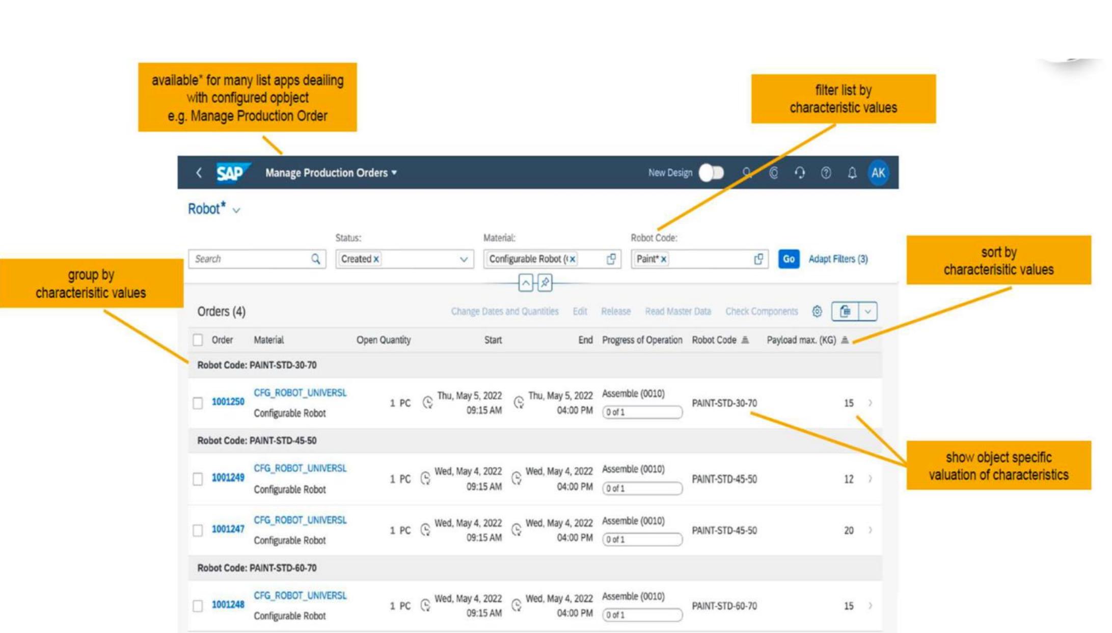Open the notifications bell
1112x633 pixels.
coord(852,173)
